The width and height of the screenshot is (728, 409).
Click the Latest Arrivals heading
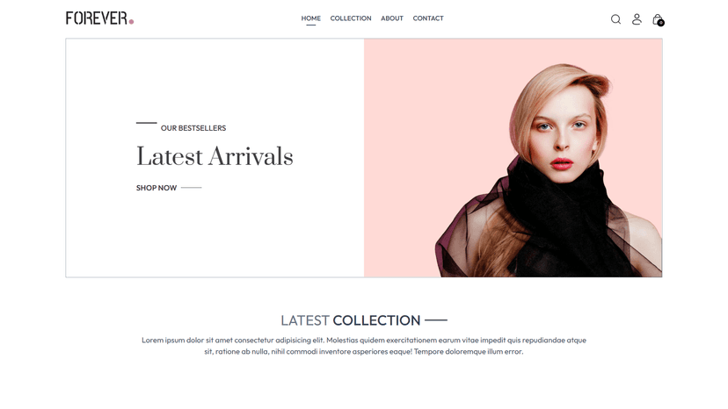(215, 156)
